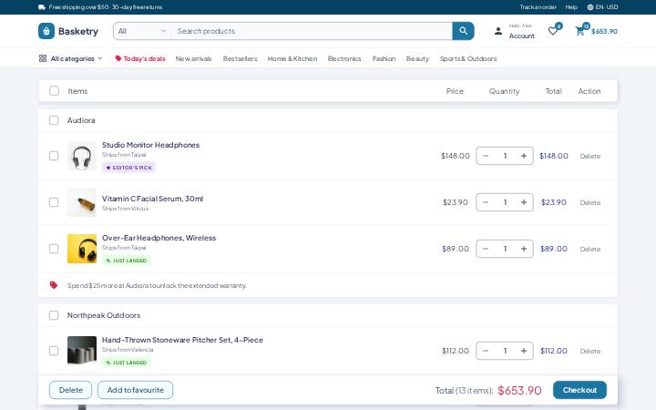Click the bottom bar Delete button
Viewport: 656px width, 410px height.
[71, 390]
